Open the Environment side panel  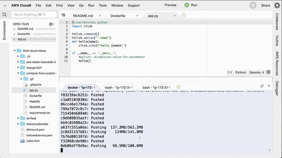(x=4, y=30)
